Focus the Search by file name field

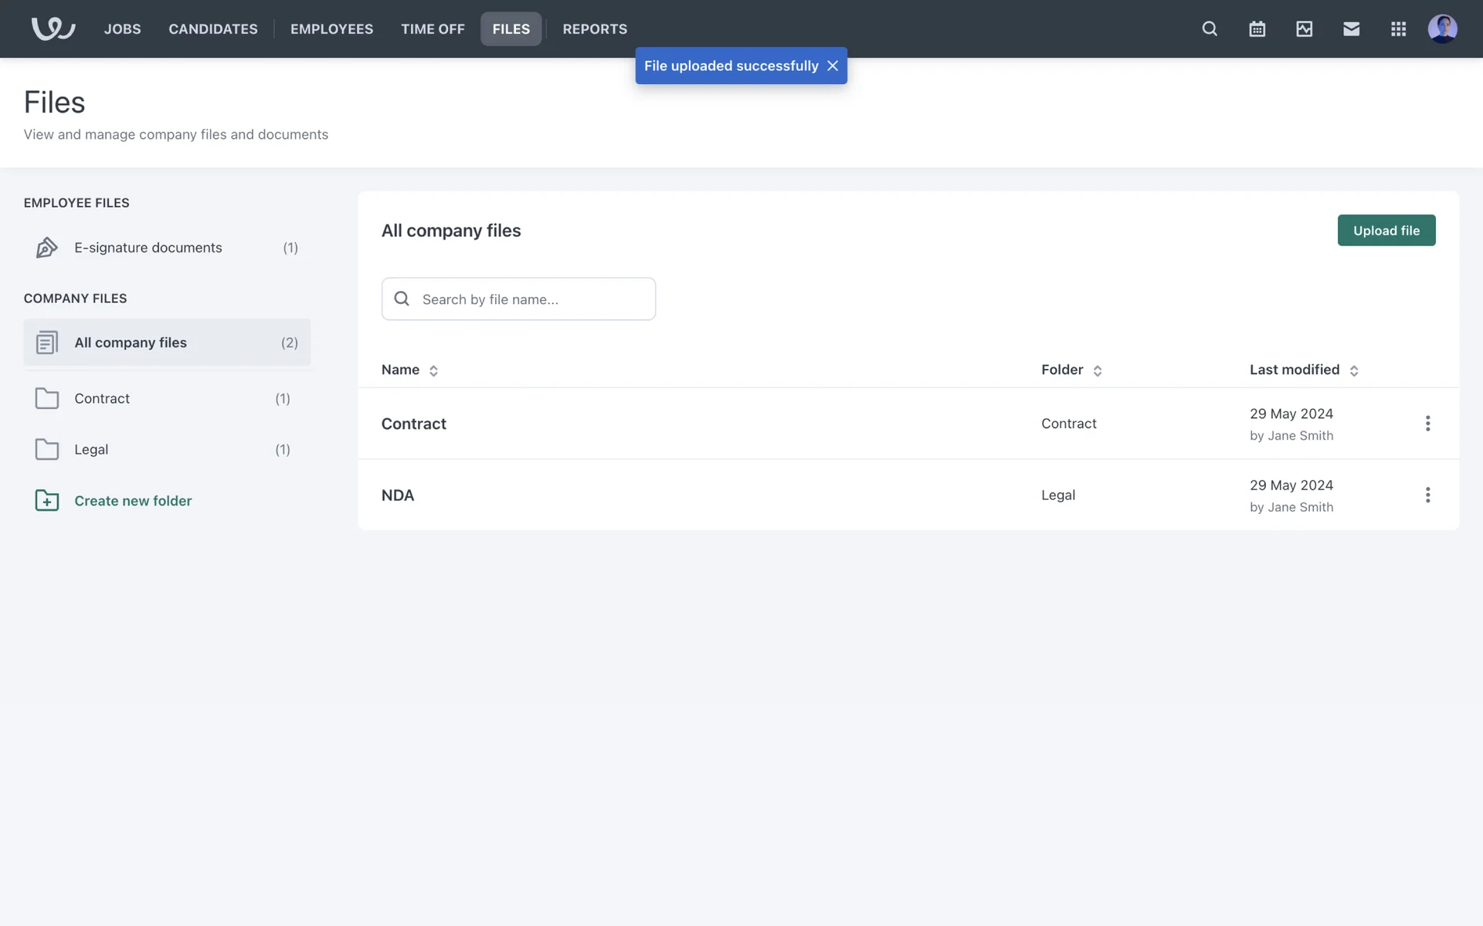(533, 299)
